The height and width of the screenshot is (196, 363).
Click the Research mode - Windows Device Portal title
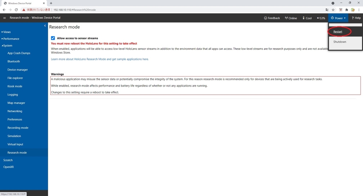coord(35,18)
